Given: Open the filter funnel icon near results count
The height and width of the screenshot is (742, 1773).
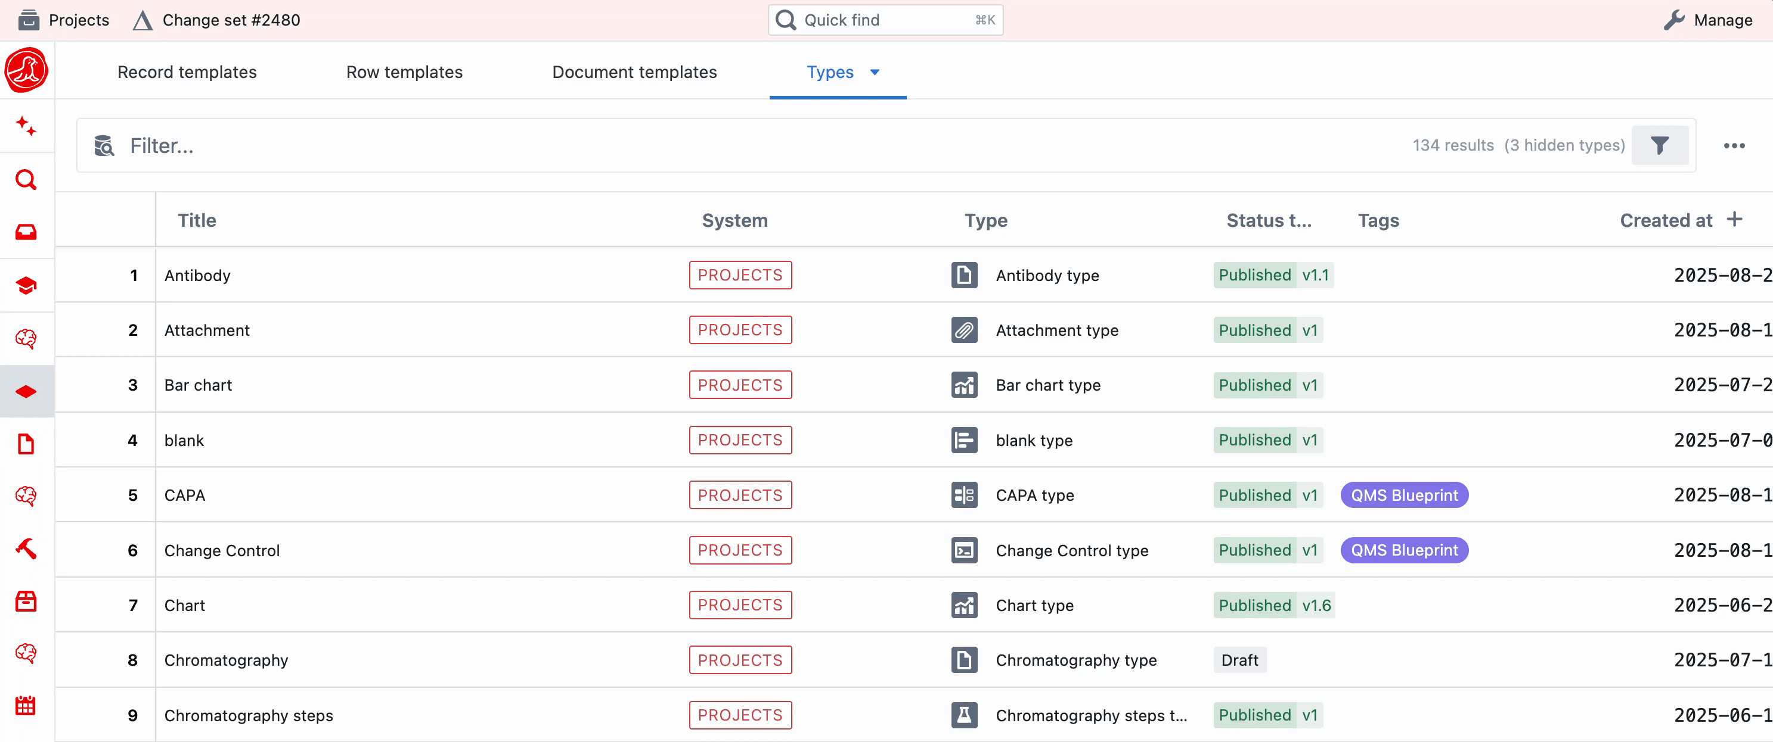Looking at the screenshot, I should 1660,145.
